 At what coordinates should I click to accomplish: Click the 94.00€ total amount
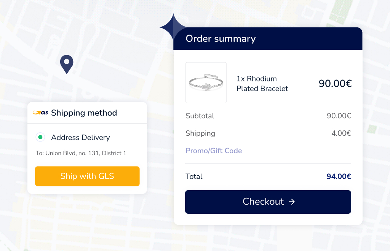[x=339, y=176]
